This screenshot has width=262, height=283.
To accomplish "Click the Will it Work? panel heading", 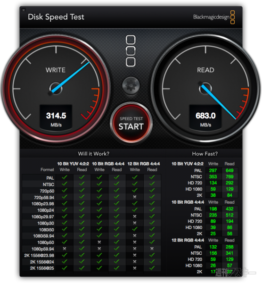I will (x=94, y=154).
